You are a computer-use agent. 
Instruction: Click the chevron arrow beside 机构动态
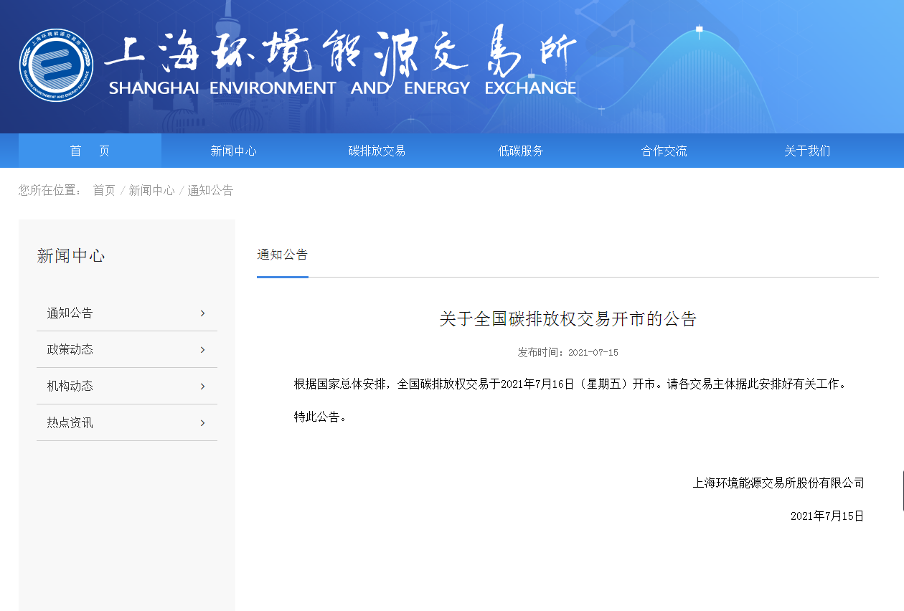pos(202,387)
